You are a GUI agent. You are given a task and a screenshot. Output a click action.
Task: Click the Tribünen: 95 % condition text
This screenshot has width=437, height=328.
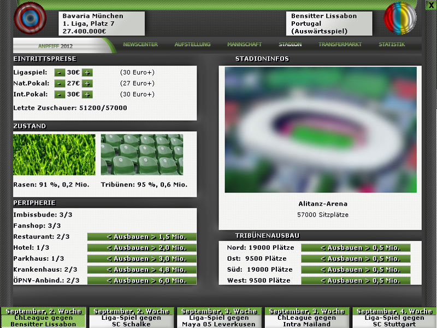[x=144, y=185]
